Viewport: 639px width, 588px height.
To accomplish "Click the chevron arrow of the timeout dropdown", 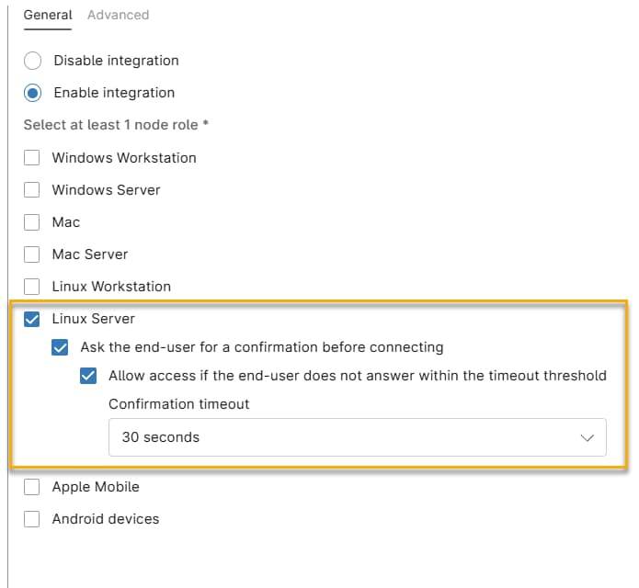I will point(588,438).
